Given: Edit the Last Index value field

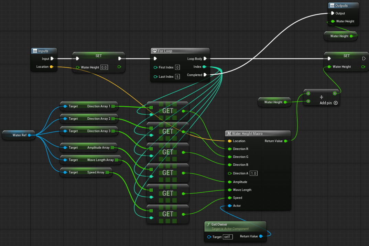Looking at the screenshot, I should [x=177, y=77].
